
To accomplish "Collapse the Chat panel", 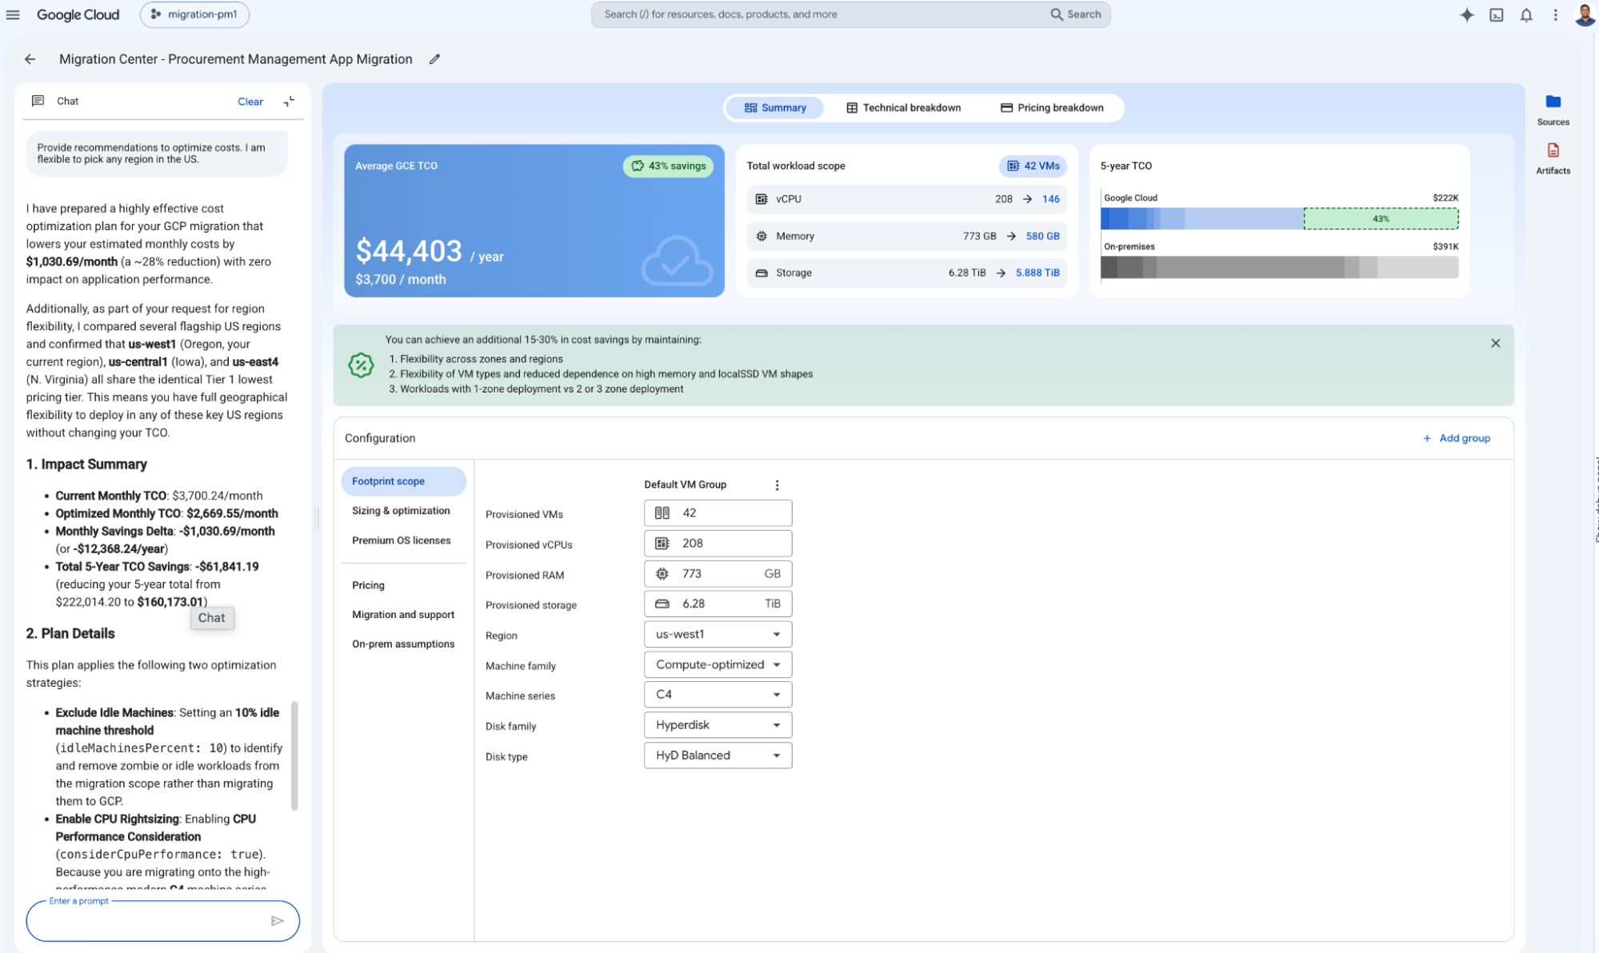I will pos(289,101).
